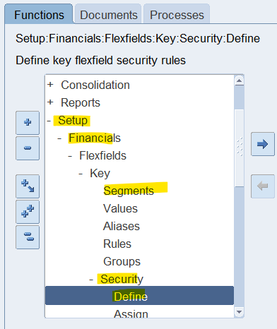
Task: Click scrollbar down arrow in navigator
Action: 239,312
